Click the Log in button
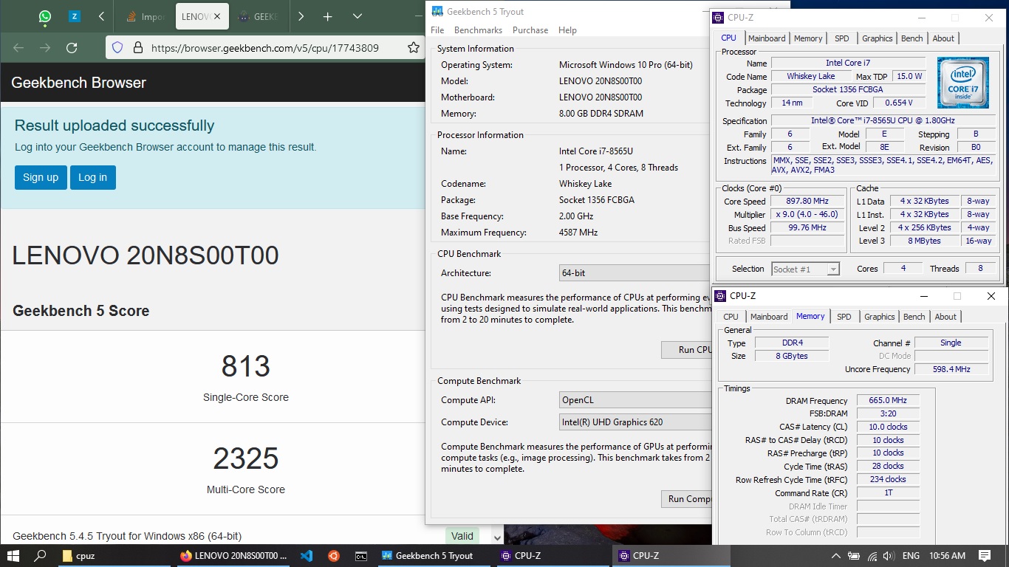The image size is (1009, 567). (x=93, y=177)
